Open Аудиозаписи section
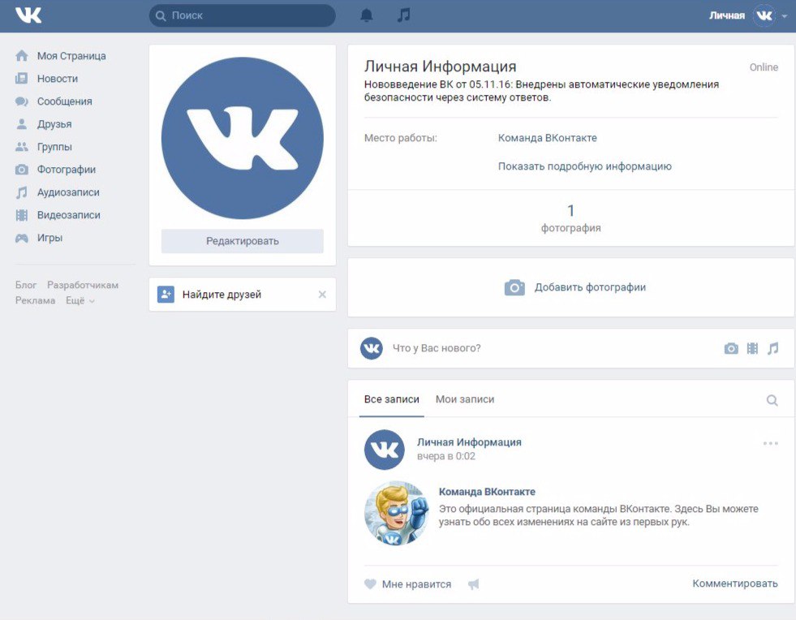The width and height of the screenshot is (796, 620). [68, 192]
